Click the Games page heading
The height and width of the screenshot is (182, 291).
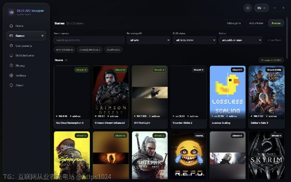click(59, 23)
